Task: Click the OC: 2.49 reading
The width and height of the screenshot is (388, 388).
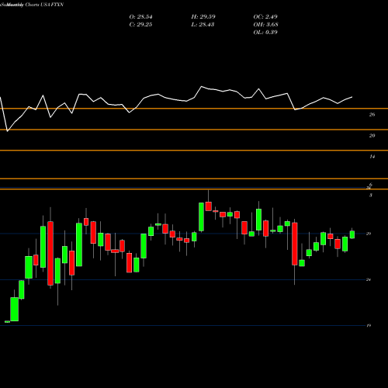Action: pyautogui.click(x=265, y=17)
